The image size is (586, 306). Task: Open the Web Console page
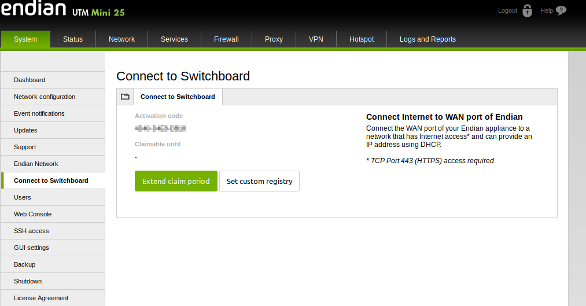pyautogui.click(x=32, y=214)
